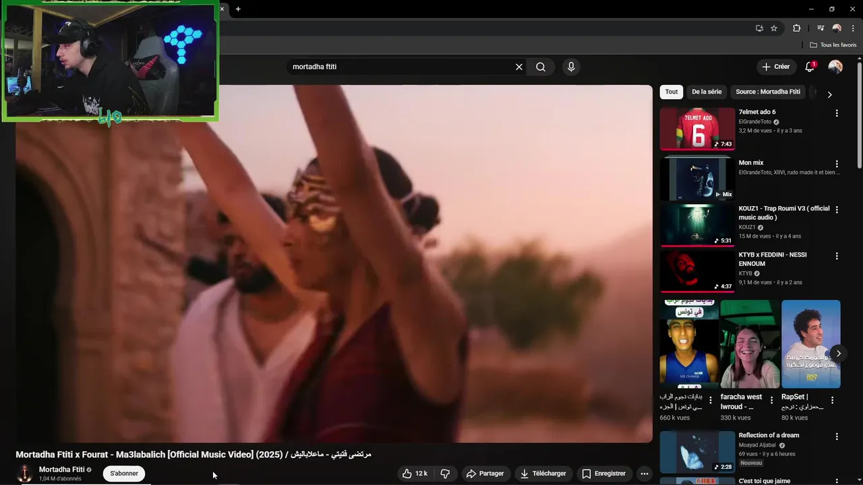The image size is (863, 485).
Task: Start voice search with the microphone
Action: click(x=571, y=67)
